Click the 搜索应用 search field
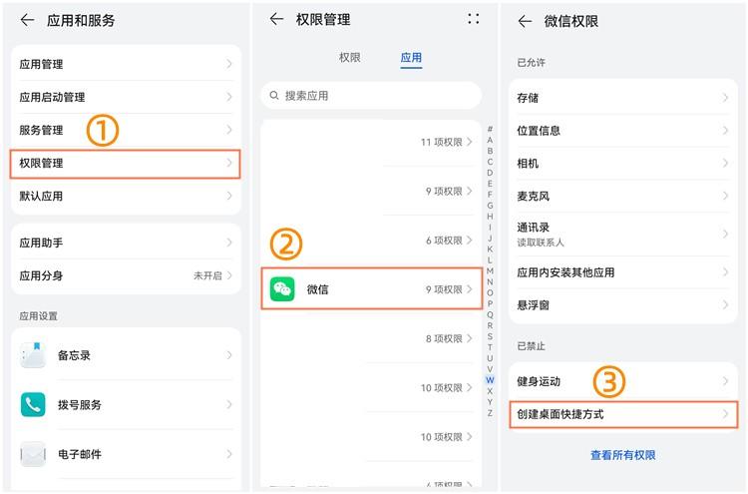 click(x=371, y=96)
